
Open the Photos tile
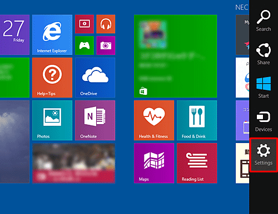52,120
